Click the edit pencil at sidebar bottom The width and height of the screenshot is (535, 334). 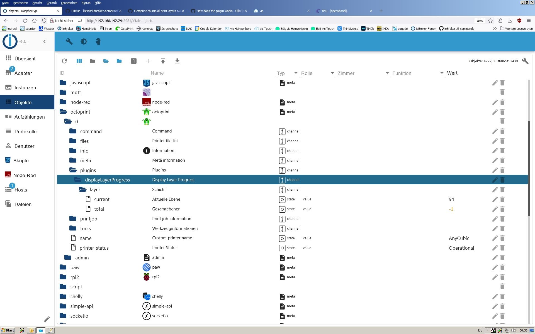click(47, 319)
